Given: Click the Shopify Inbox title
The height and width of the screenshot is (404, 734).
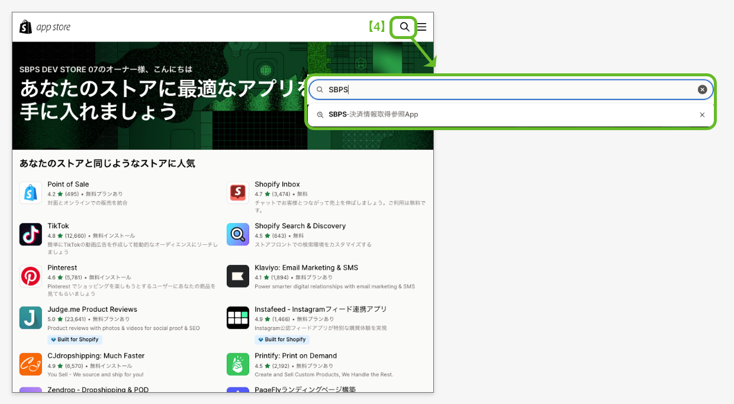Looking at the screenshot, I should 278,185.
